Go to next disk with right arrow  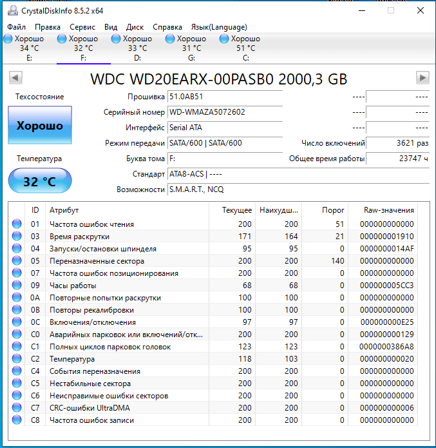(422, 77)
